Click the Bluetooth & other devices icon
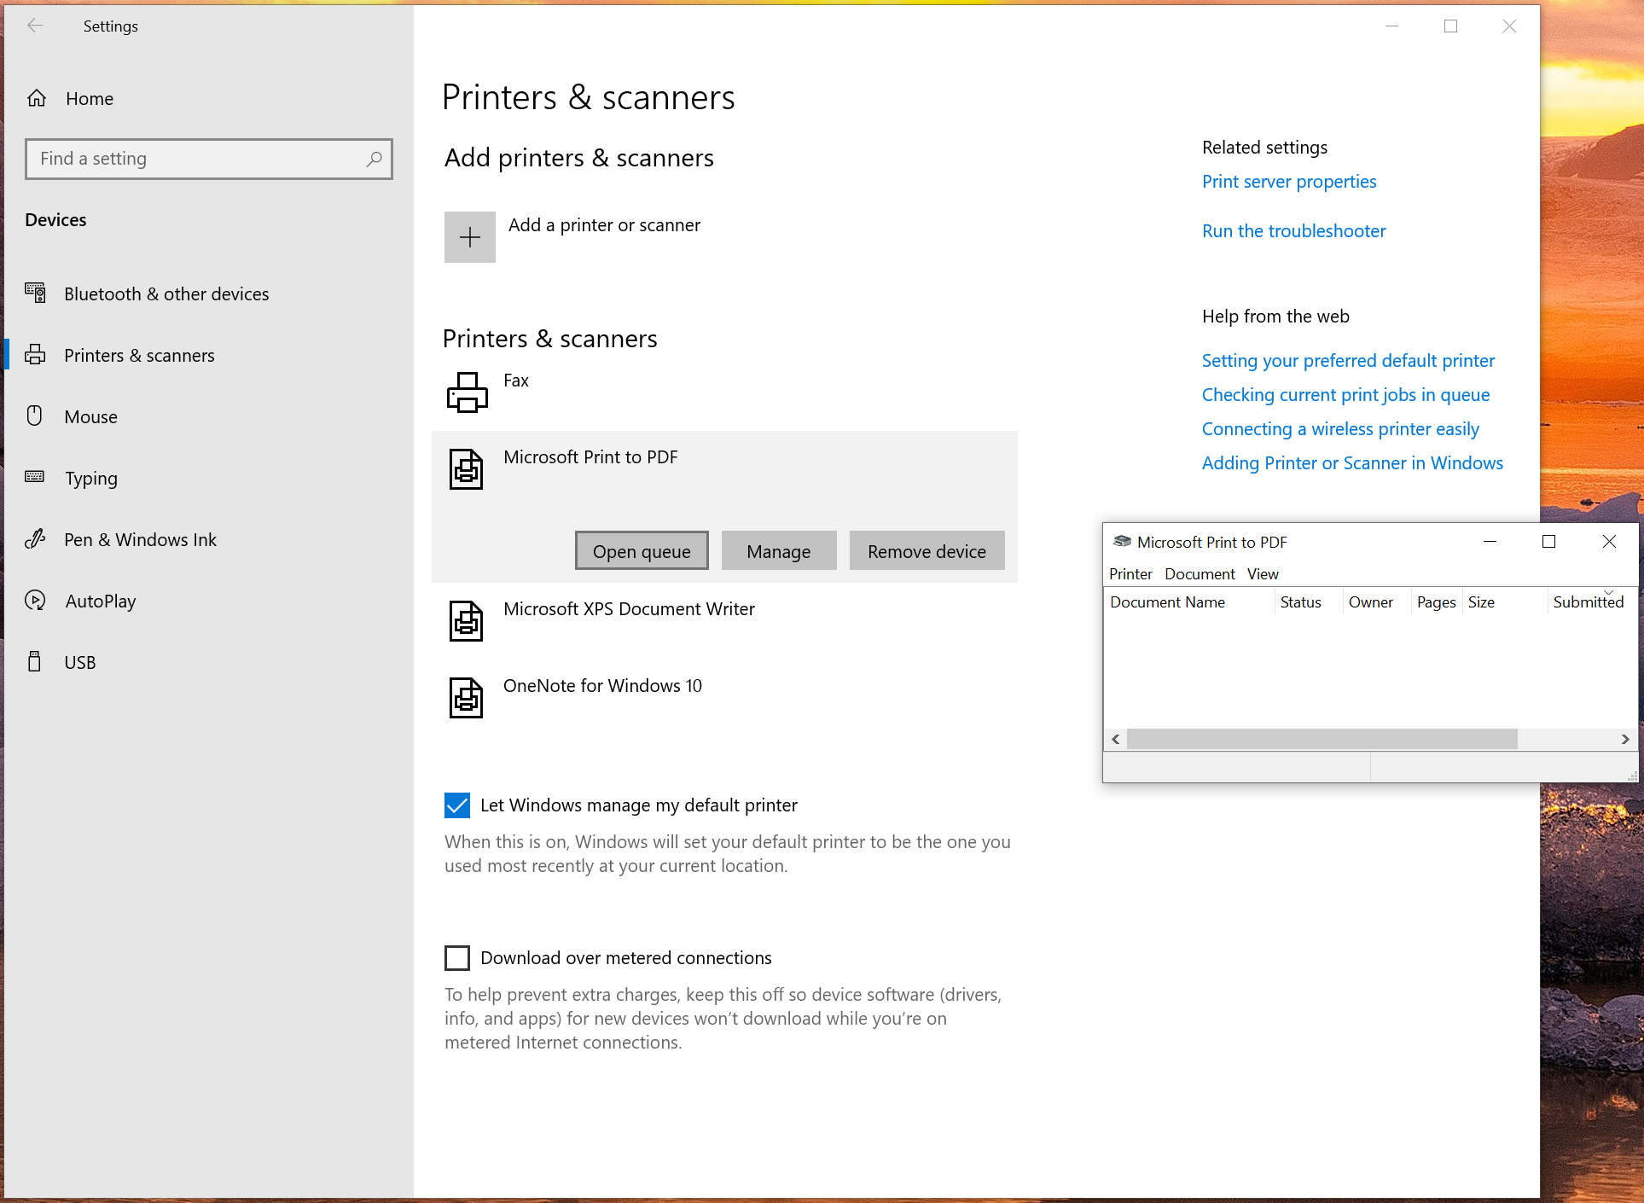The width and height of the screenshot is (1644, 1203). 35,293
